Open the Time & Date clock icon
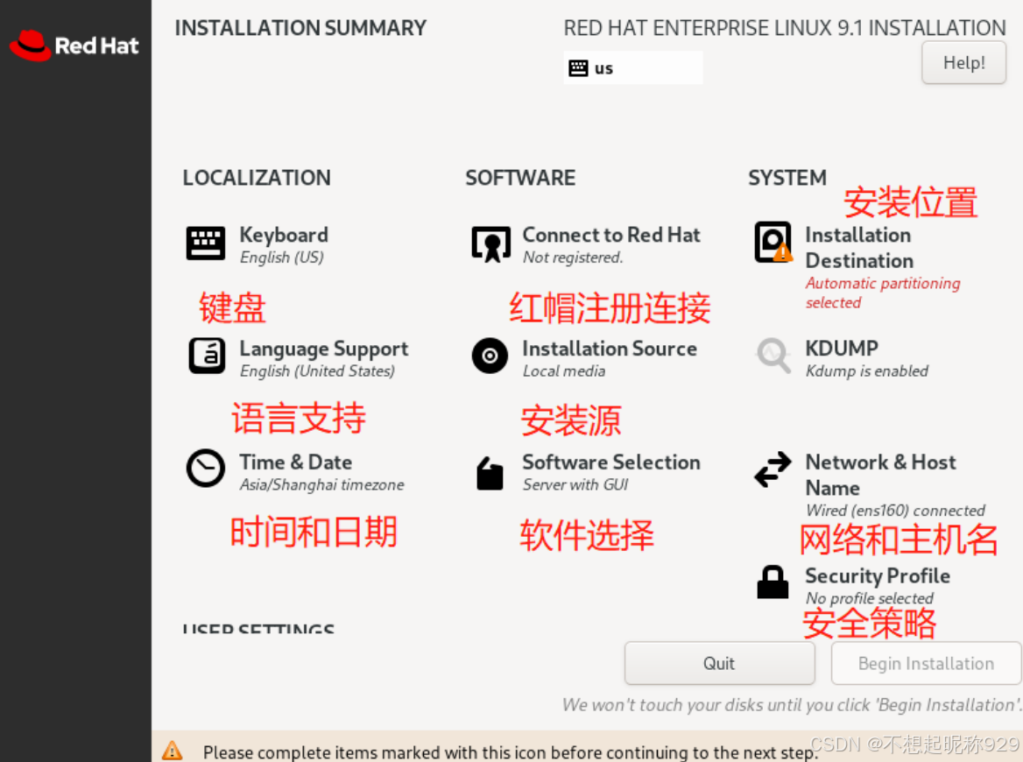Viewport: 1023px width, 762px height. [206, 469]
